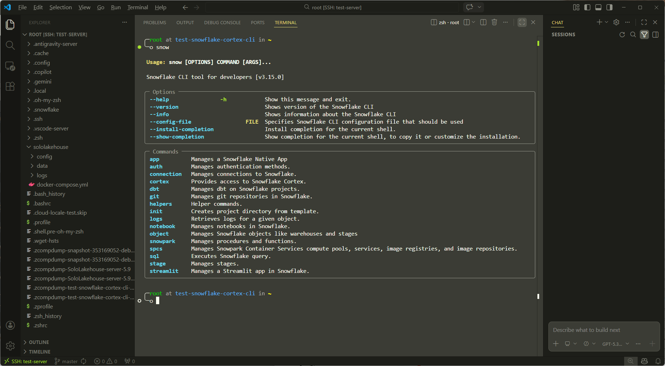Refresh the chat sessions list

point(622,34)
